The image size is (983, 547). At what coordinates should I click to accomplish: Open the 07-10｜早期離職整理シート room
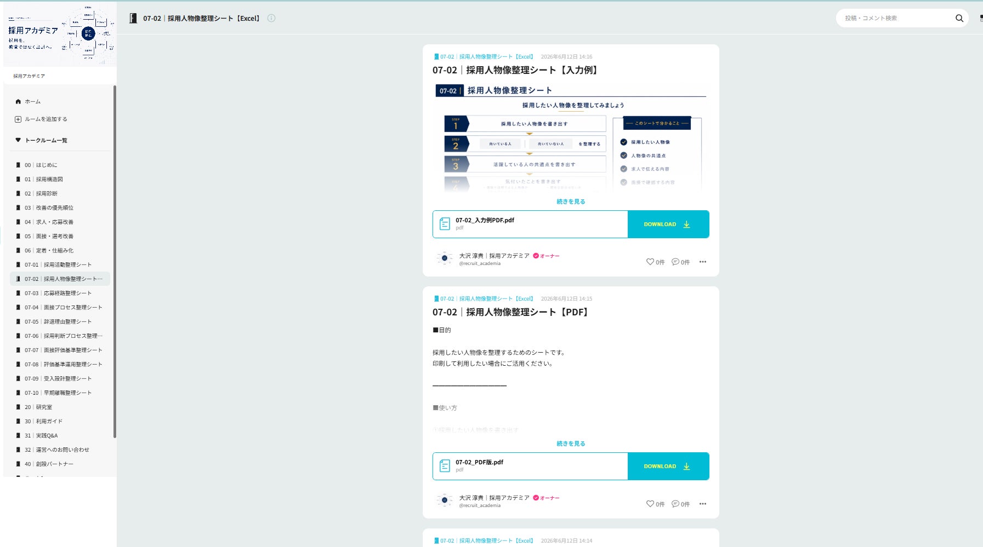click(60, 393)
